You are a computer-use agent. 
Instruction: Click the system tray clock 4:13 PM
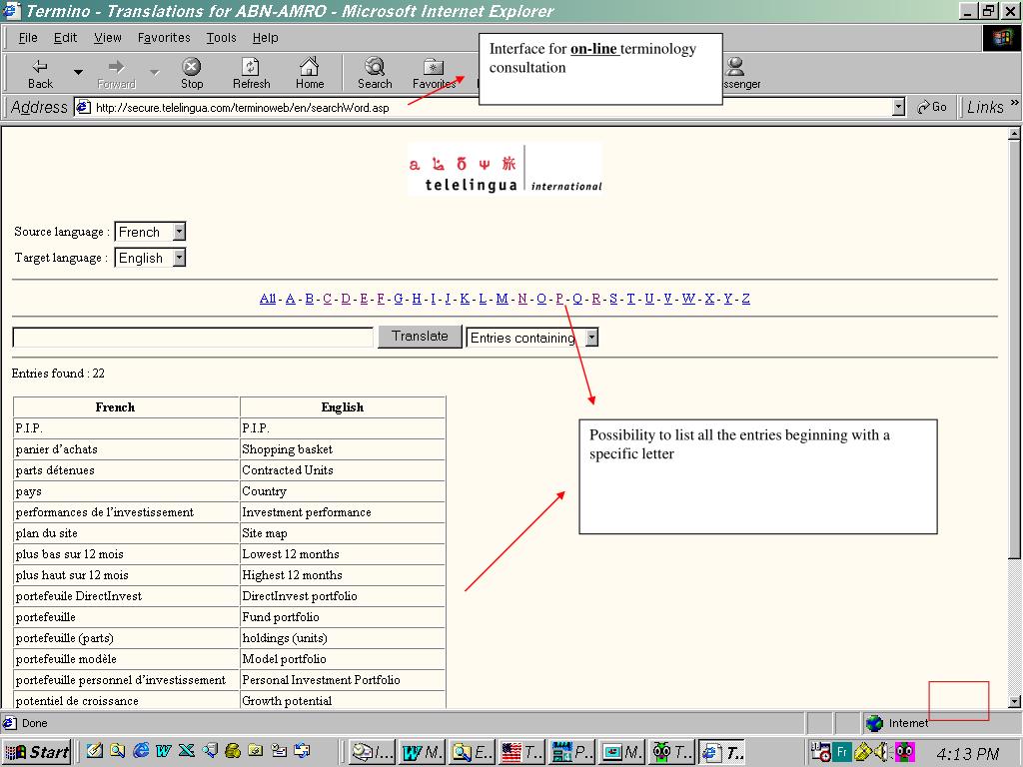point(967,753)
